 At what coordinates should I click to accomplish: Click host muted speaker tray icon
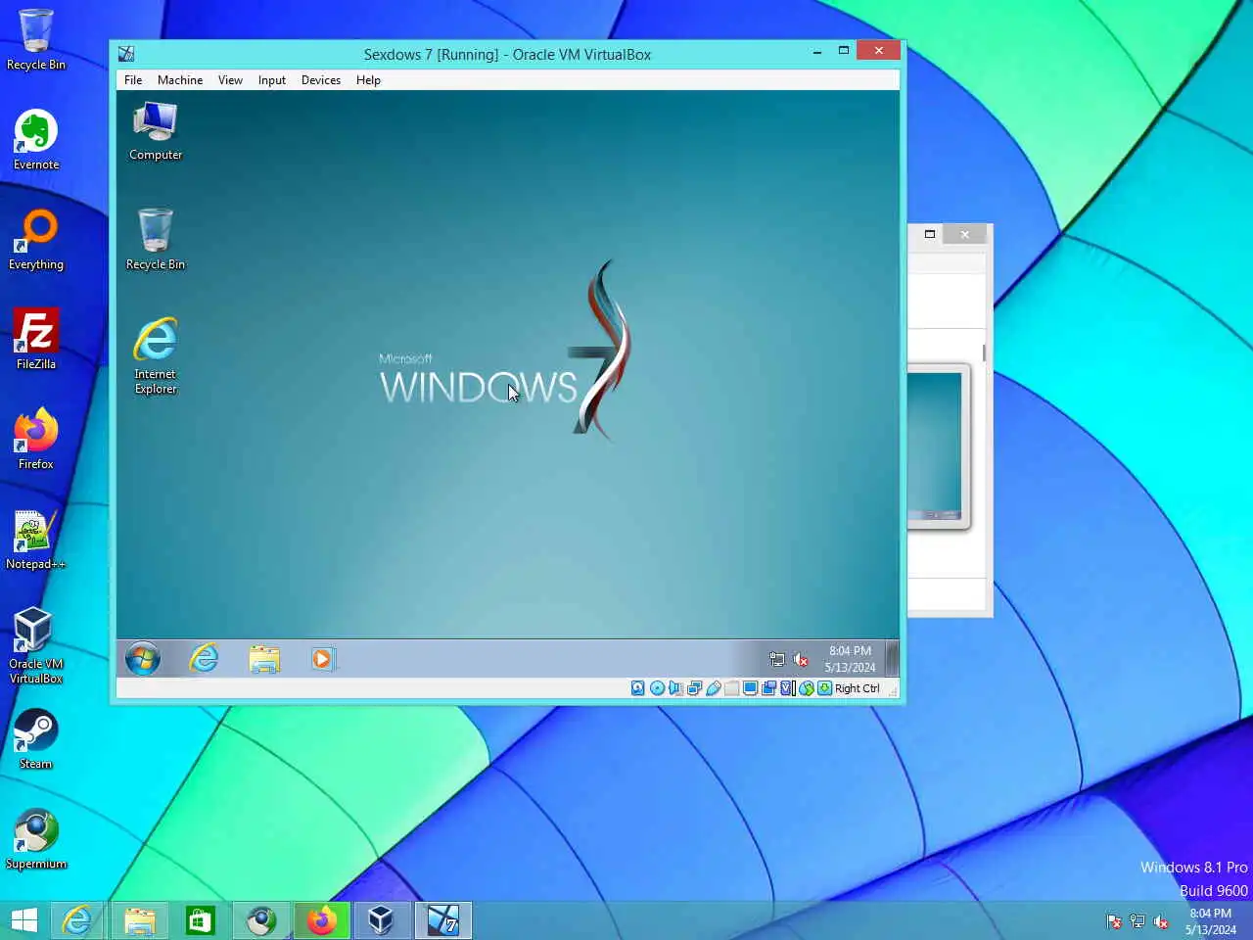[1161, 921]
